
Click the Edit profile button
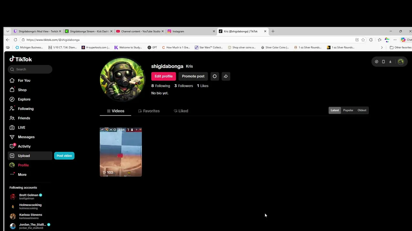click(x=164, y=76)
